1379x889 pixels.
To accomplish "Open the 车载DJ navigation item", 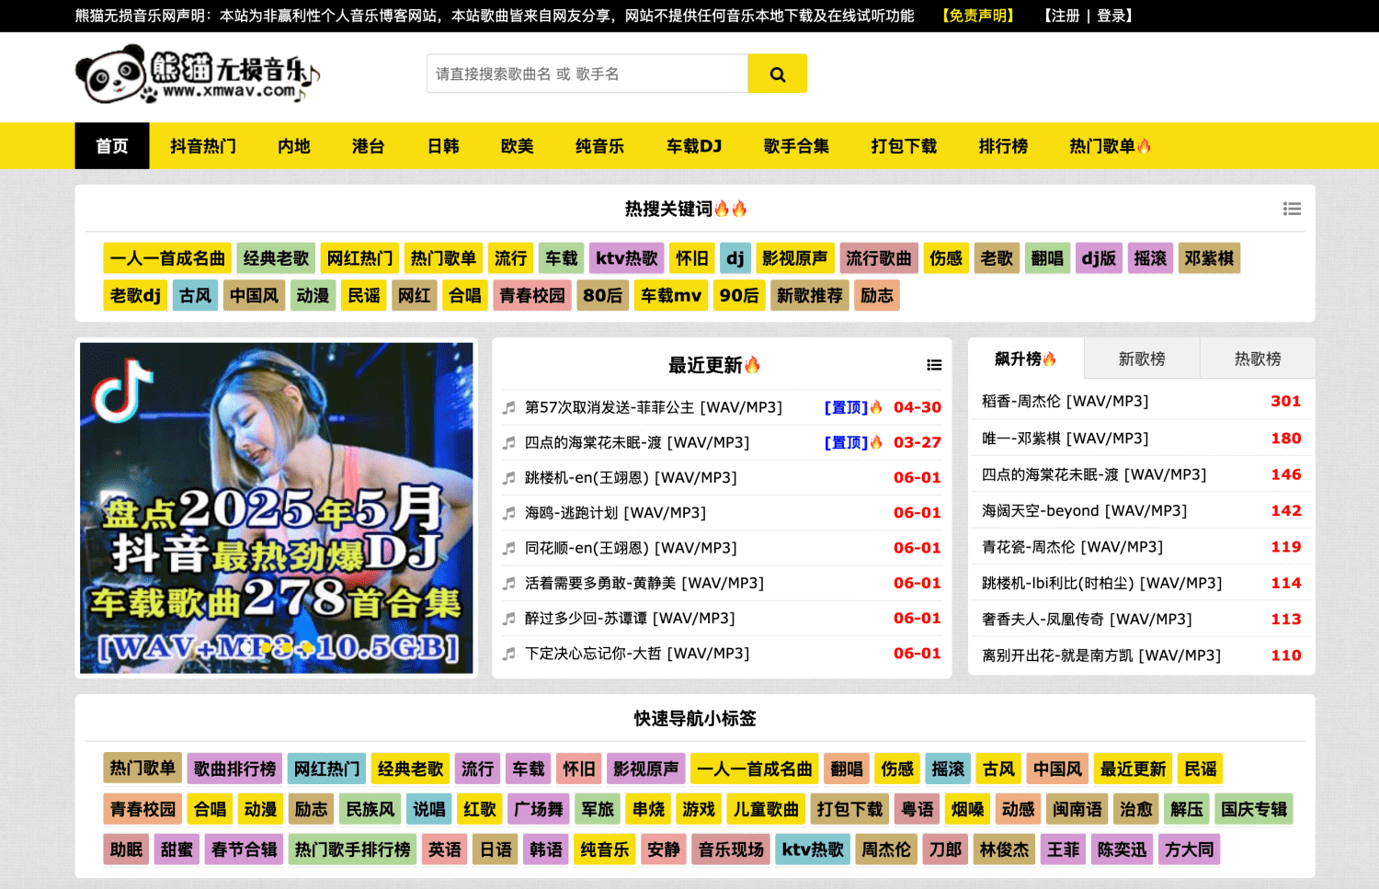I will click(694, 146).
